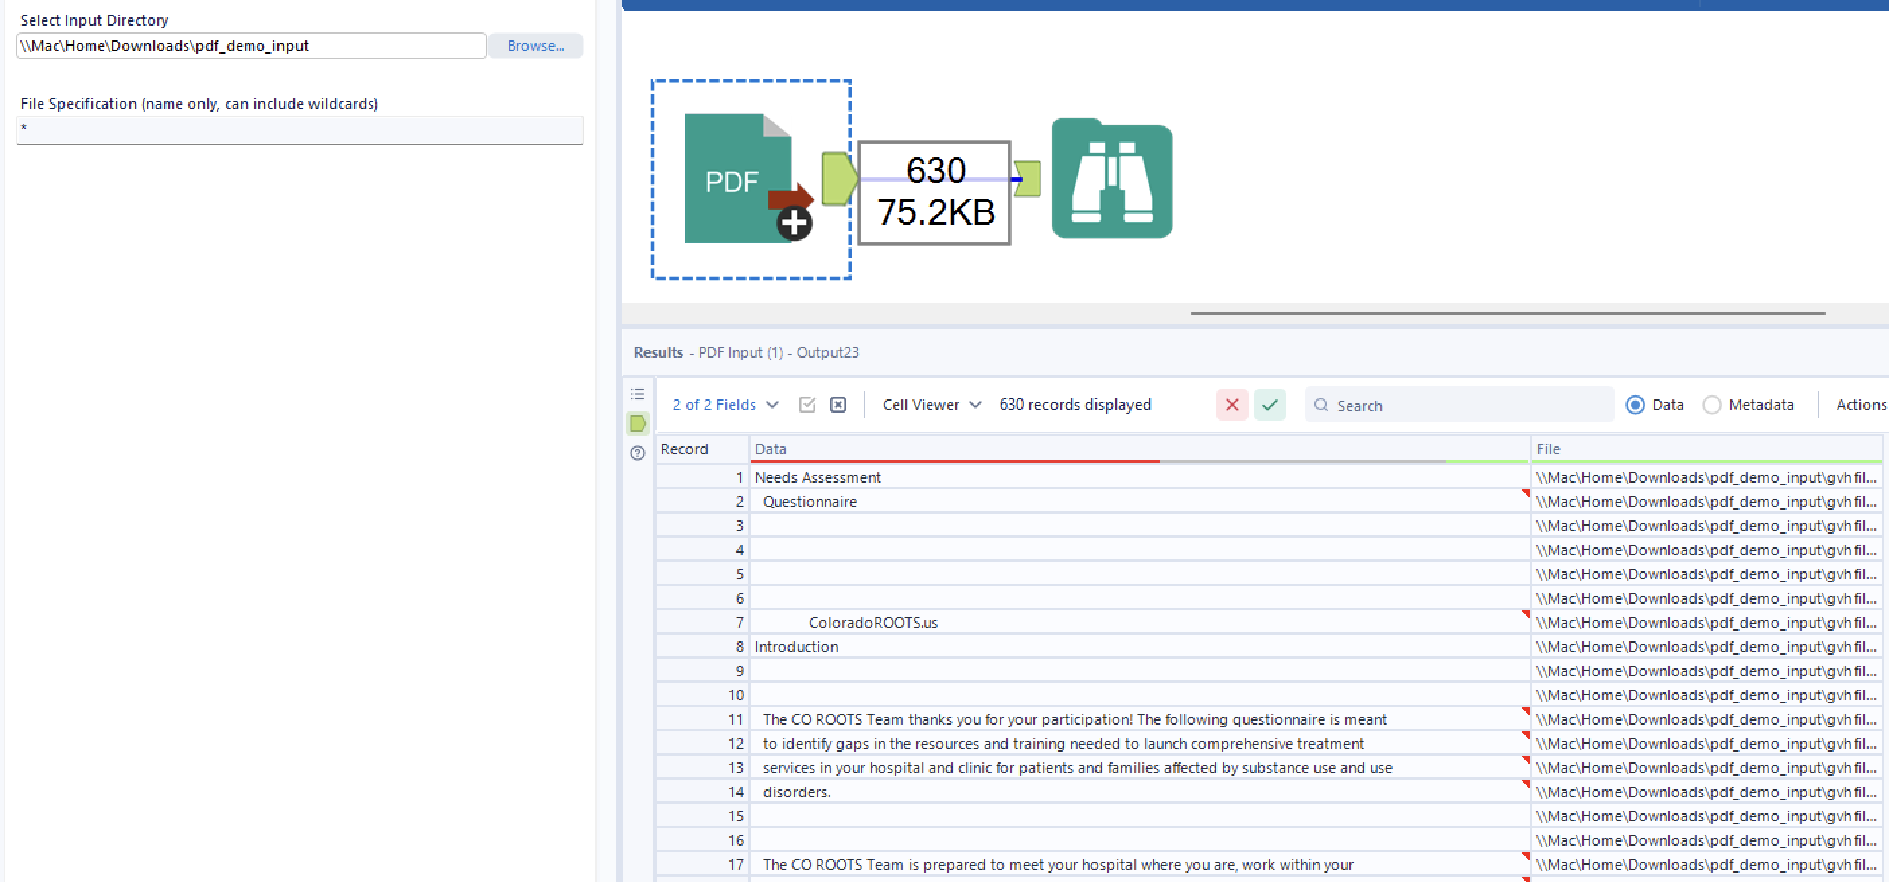The height and width of the screenshot is (882, 1889).
Task: Select the Data column header
Action: point(770,449)
